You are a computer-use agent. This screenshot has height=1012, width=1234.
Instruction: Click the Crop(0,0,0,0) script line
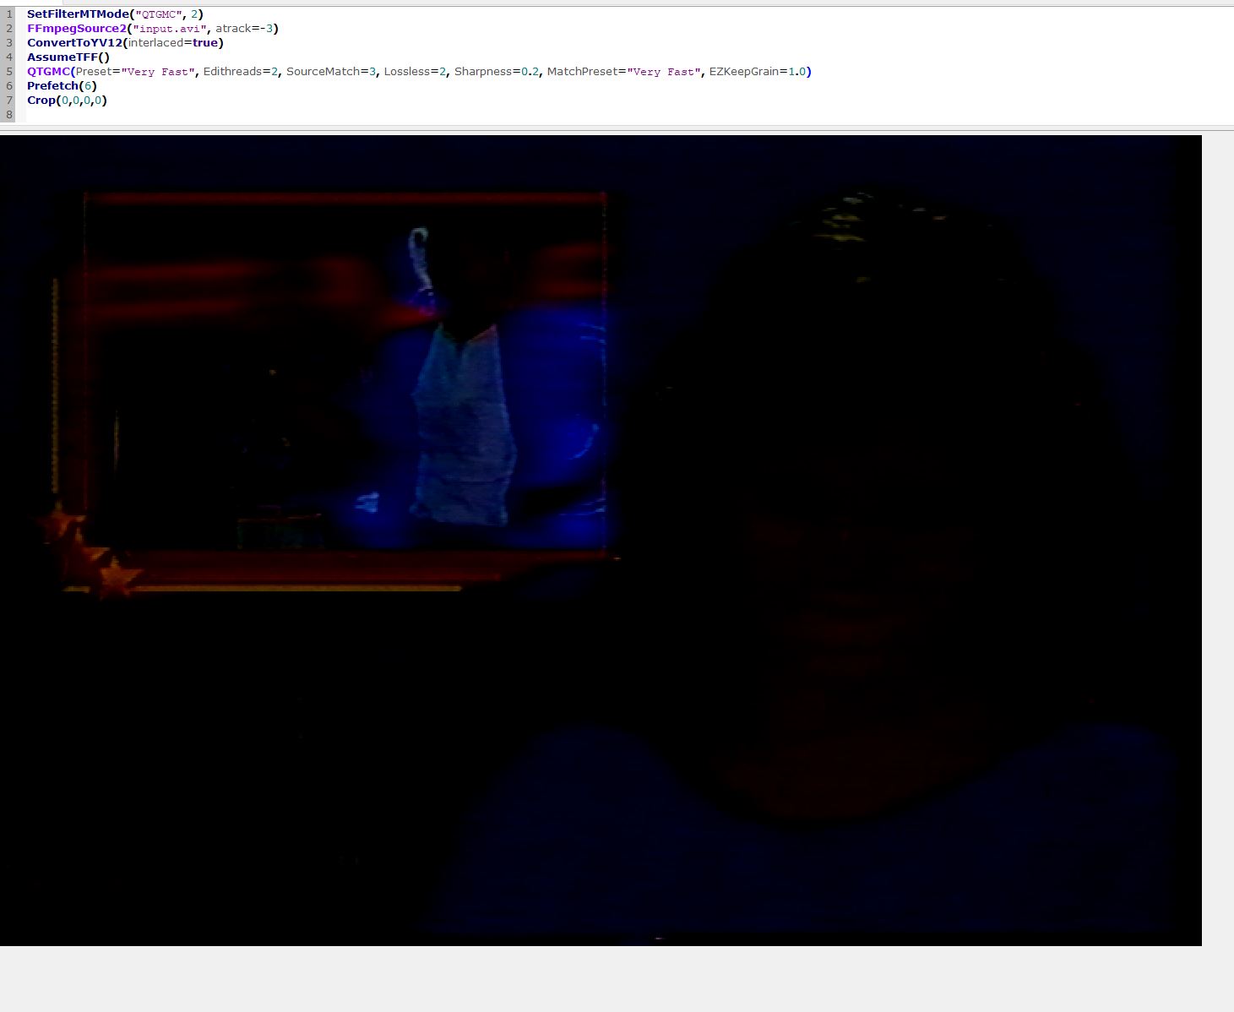click(67, 101)
